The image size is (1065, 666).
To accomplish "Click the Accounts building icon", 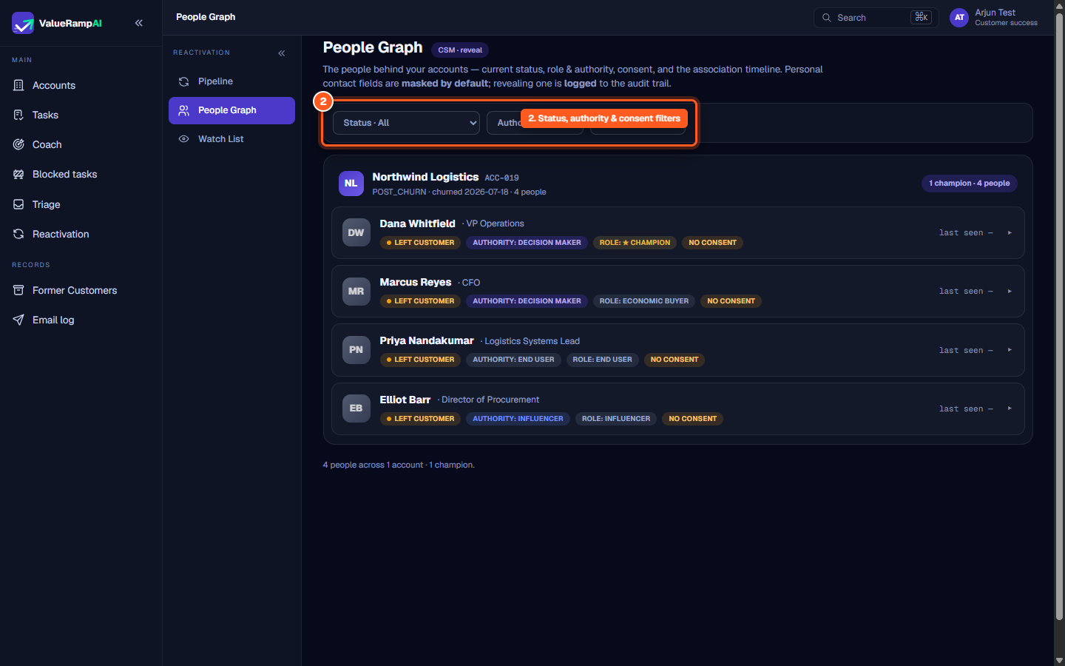I will pyautogui.click(x=18, y=85).
